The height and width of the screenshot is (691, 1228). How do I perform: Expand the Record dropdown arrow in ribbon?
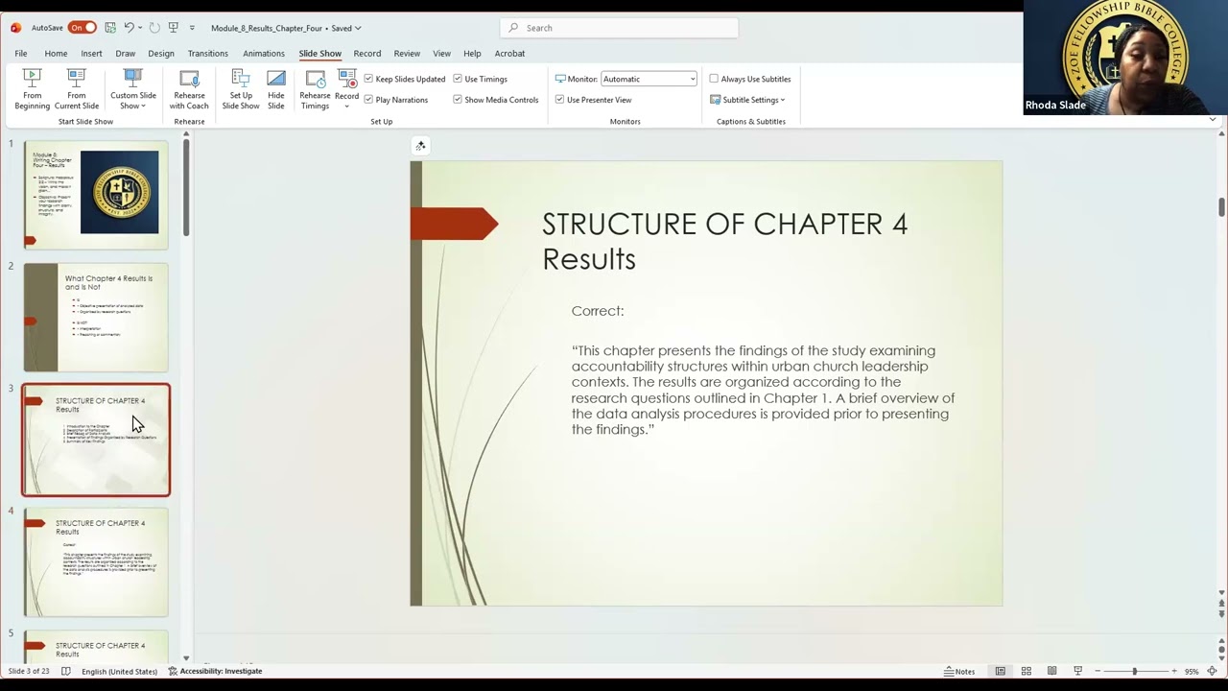tap(346, 106)
